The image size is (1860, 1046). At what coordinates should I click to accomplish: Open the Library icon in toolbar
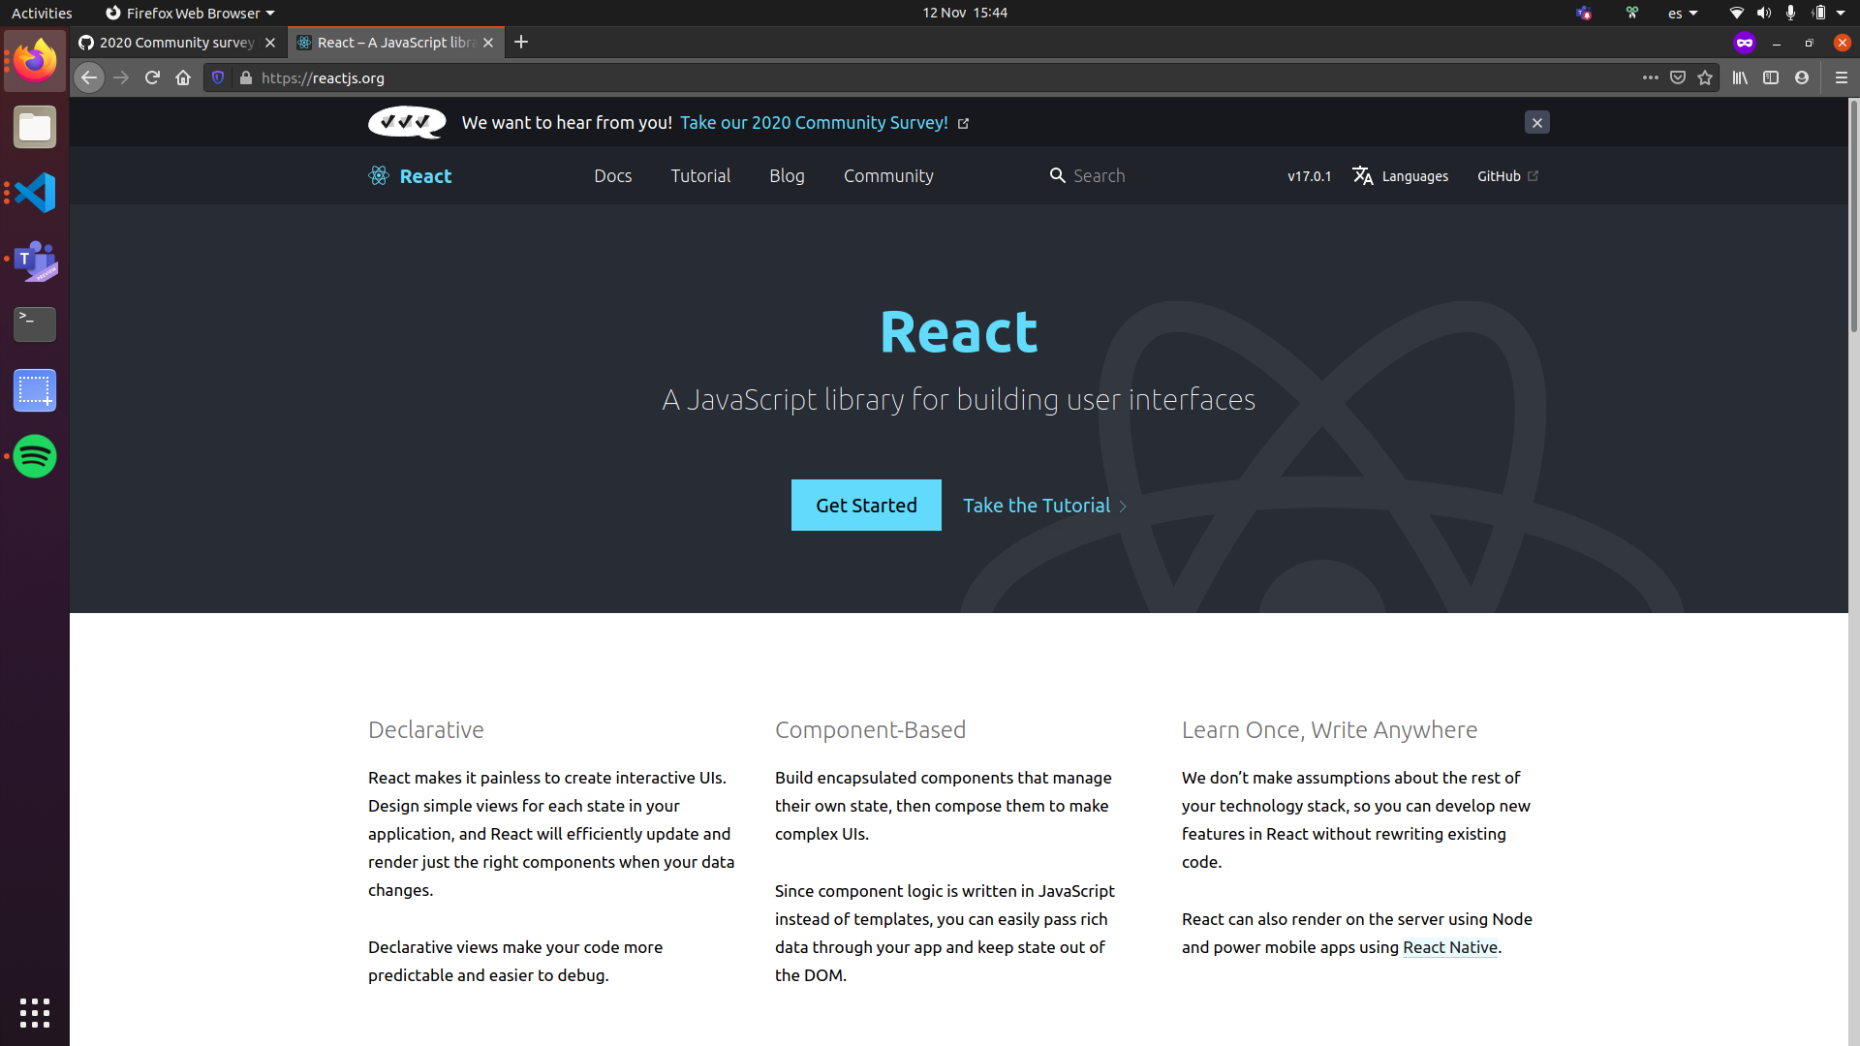point(1740,77)
